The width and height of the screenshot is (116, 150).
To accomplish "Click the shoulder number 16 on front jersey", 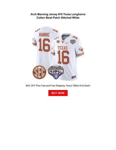I will (x=75, y=37).
